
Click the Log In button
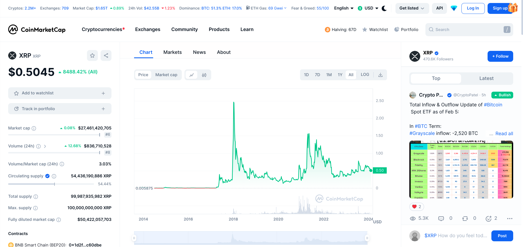(x=473, y=8)
